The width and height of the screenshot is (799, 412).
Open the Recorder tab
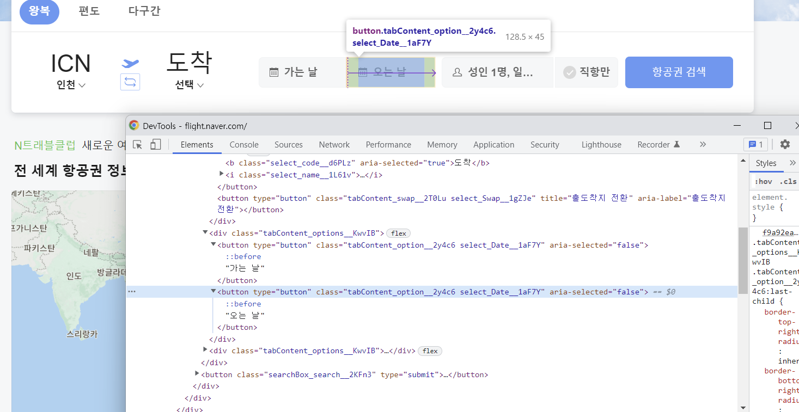[x=659, y=145]
